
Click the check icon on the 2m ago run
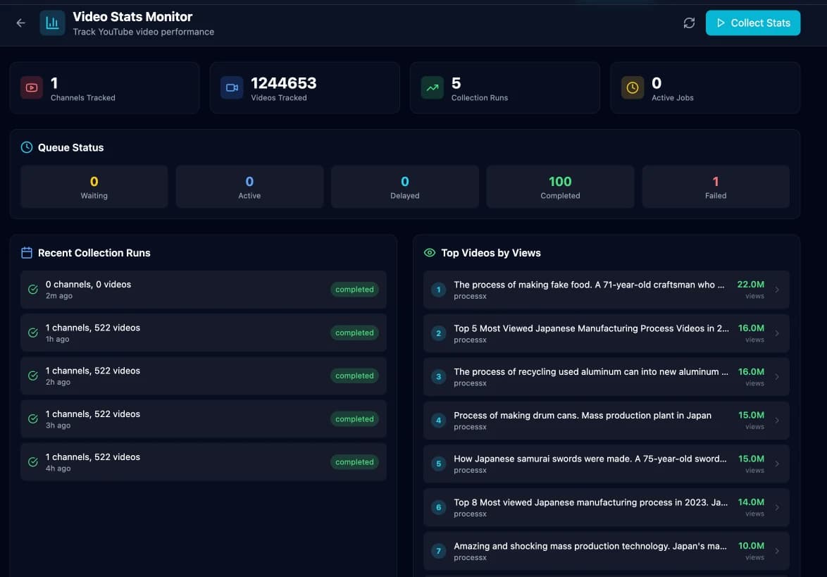pyautogui.click(x=32, y=289)
